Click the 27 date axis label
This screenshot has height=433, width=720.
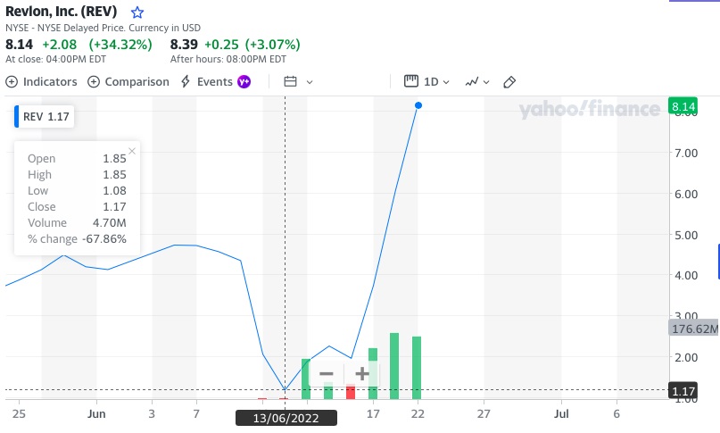[484, 413]
